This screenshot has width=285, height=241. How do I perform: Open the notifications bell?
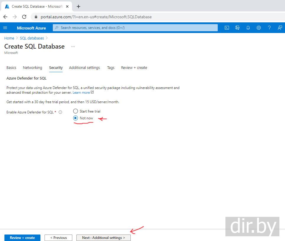(248, 28)
